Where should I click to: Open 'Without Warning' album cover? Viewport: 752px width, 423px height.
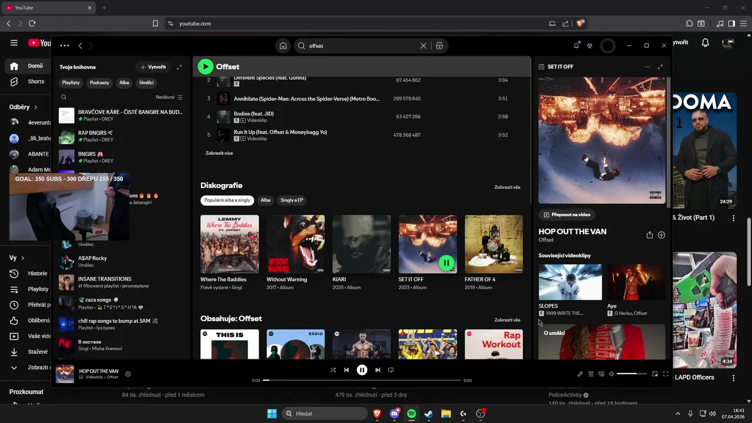click(296, 244)
